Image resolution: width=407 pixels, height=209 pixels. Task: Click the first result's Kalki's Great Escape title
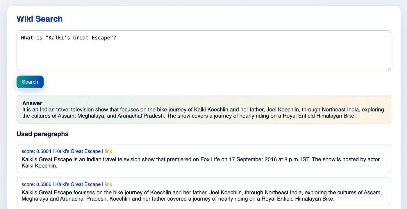[x=78, y=151]
